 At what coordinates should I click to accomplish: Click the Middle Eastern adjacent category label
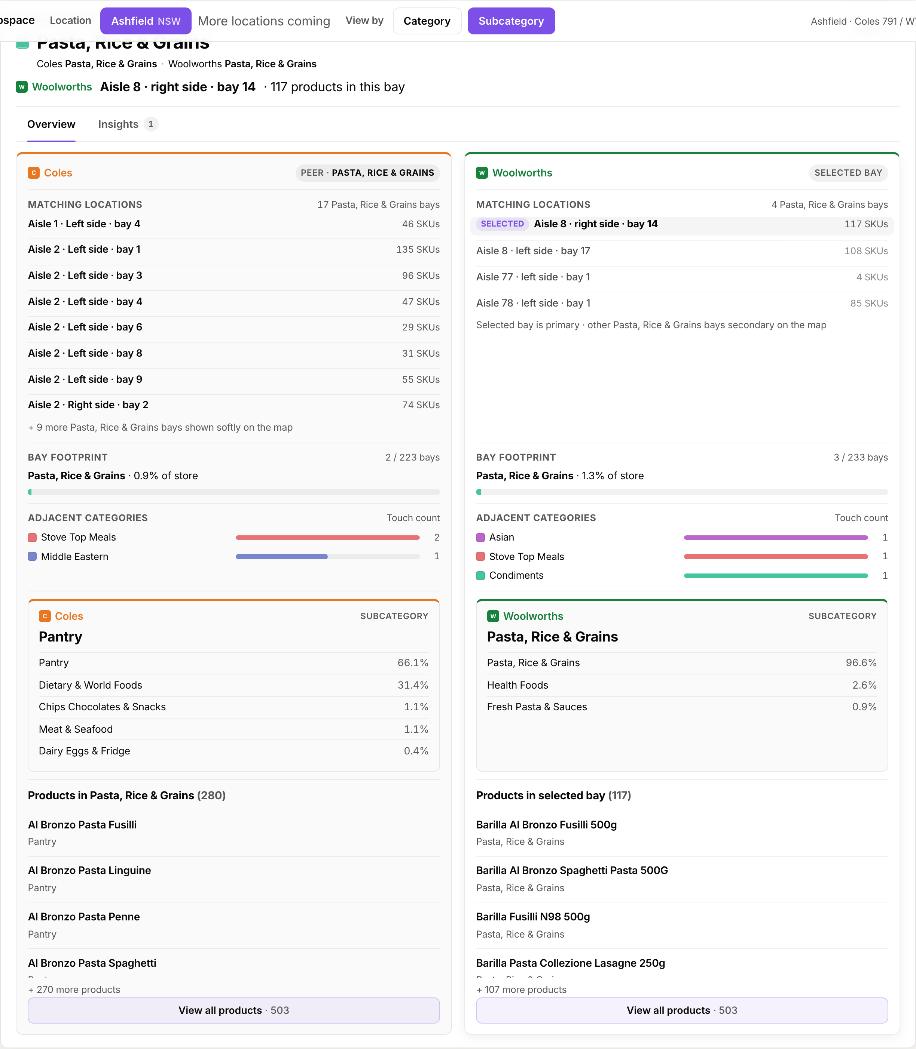tap(74, 556)
